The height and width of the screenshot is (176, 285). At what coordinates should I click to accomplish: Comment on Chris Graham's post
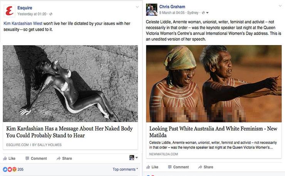pyautogui.click(x=178, y=167)
